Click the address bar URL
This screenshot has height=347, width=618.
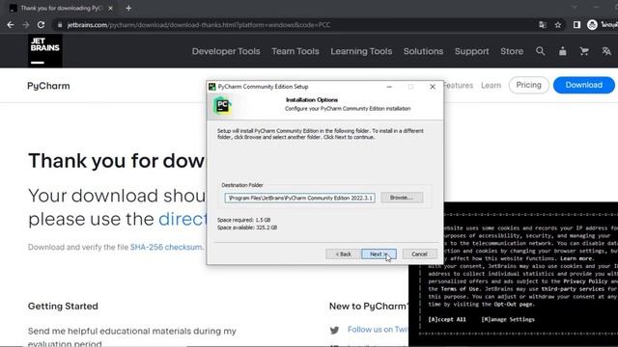(199, 25)
